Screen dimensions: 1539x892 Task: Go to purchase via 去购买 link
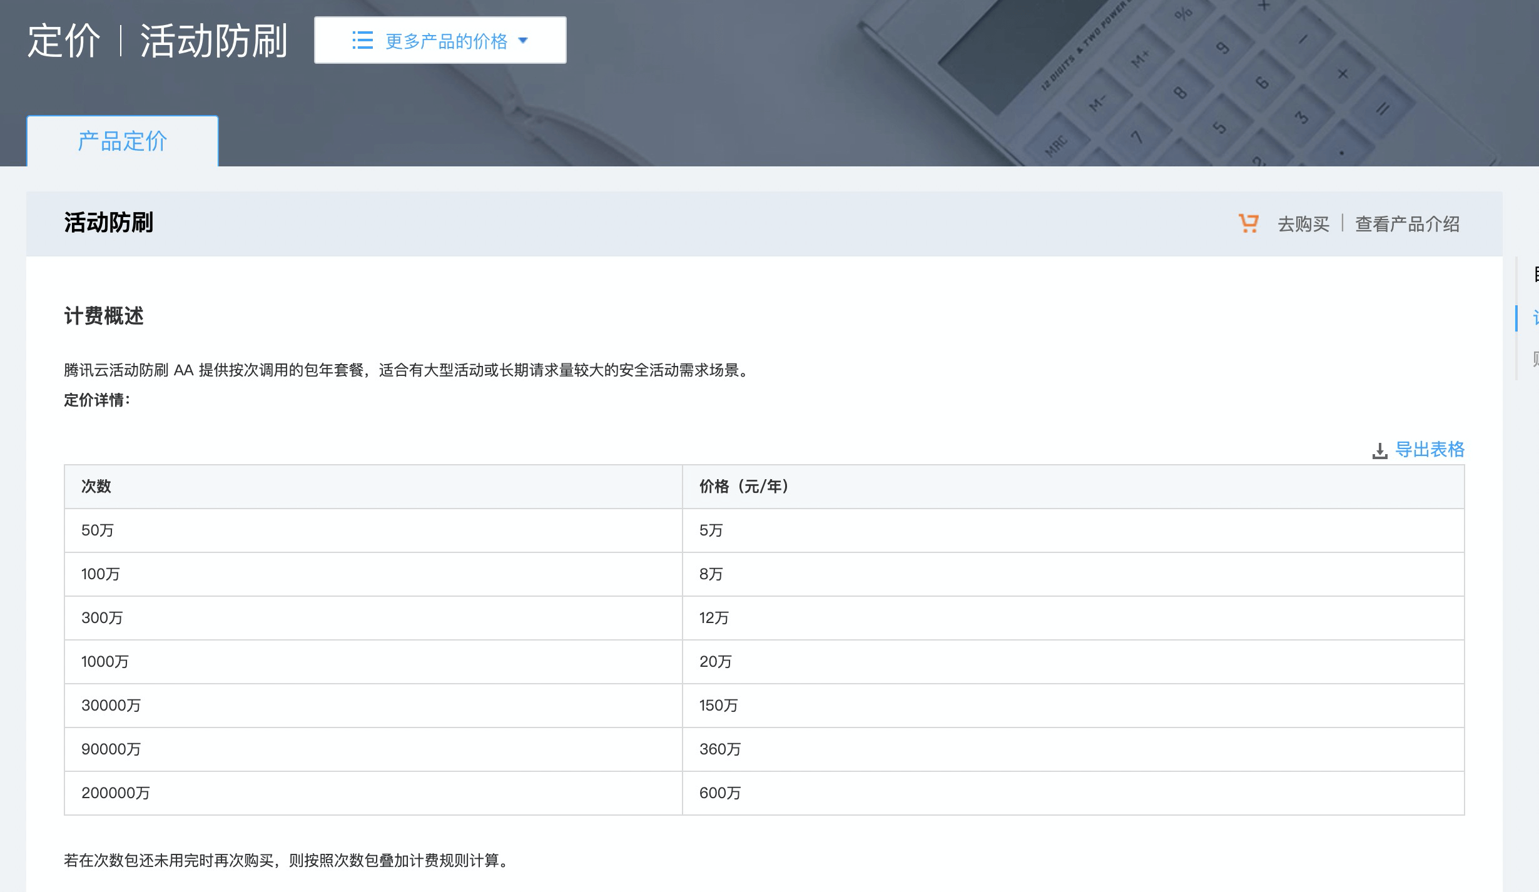pyautogui.click(x=1303, y=224)
